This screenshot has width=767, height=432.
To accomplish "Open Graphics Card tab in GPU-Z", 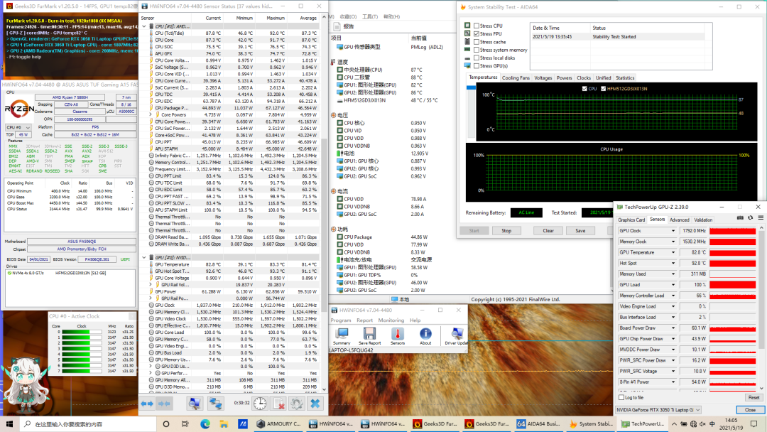I will [631, 220].
